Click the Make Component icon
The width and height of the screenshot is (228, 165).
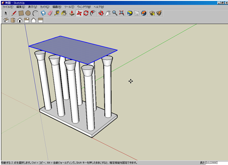[x=43, y=13]
